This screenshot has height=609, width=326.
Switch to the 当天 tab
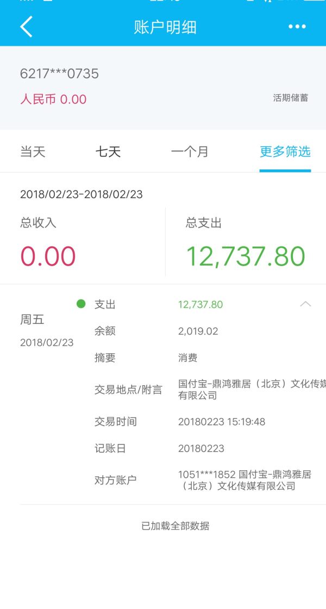tap(33, 151)
